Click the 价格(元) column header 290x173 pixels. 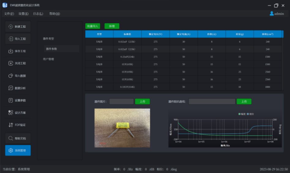coord(212,34)
